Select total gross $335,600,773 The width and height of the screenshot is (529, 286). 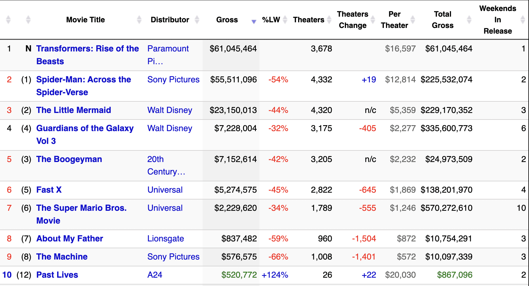[x=446, y=128]
